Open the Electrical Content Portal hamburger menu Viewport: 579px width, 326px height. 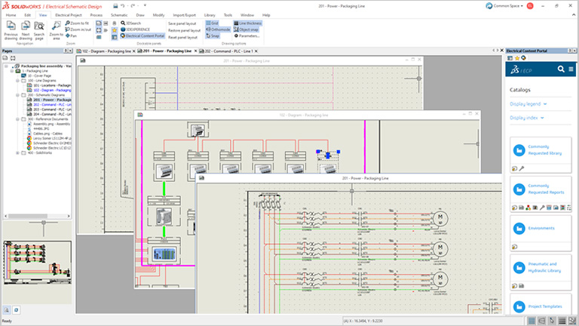coord(571,69)
